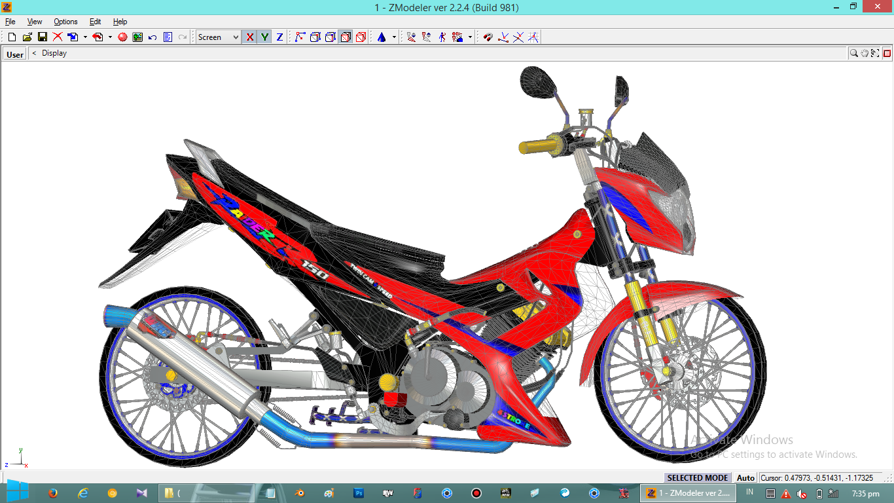Open the Windows Start button
894x503 pixels.
[17, 493]
